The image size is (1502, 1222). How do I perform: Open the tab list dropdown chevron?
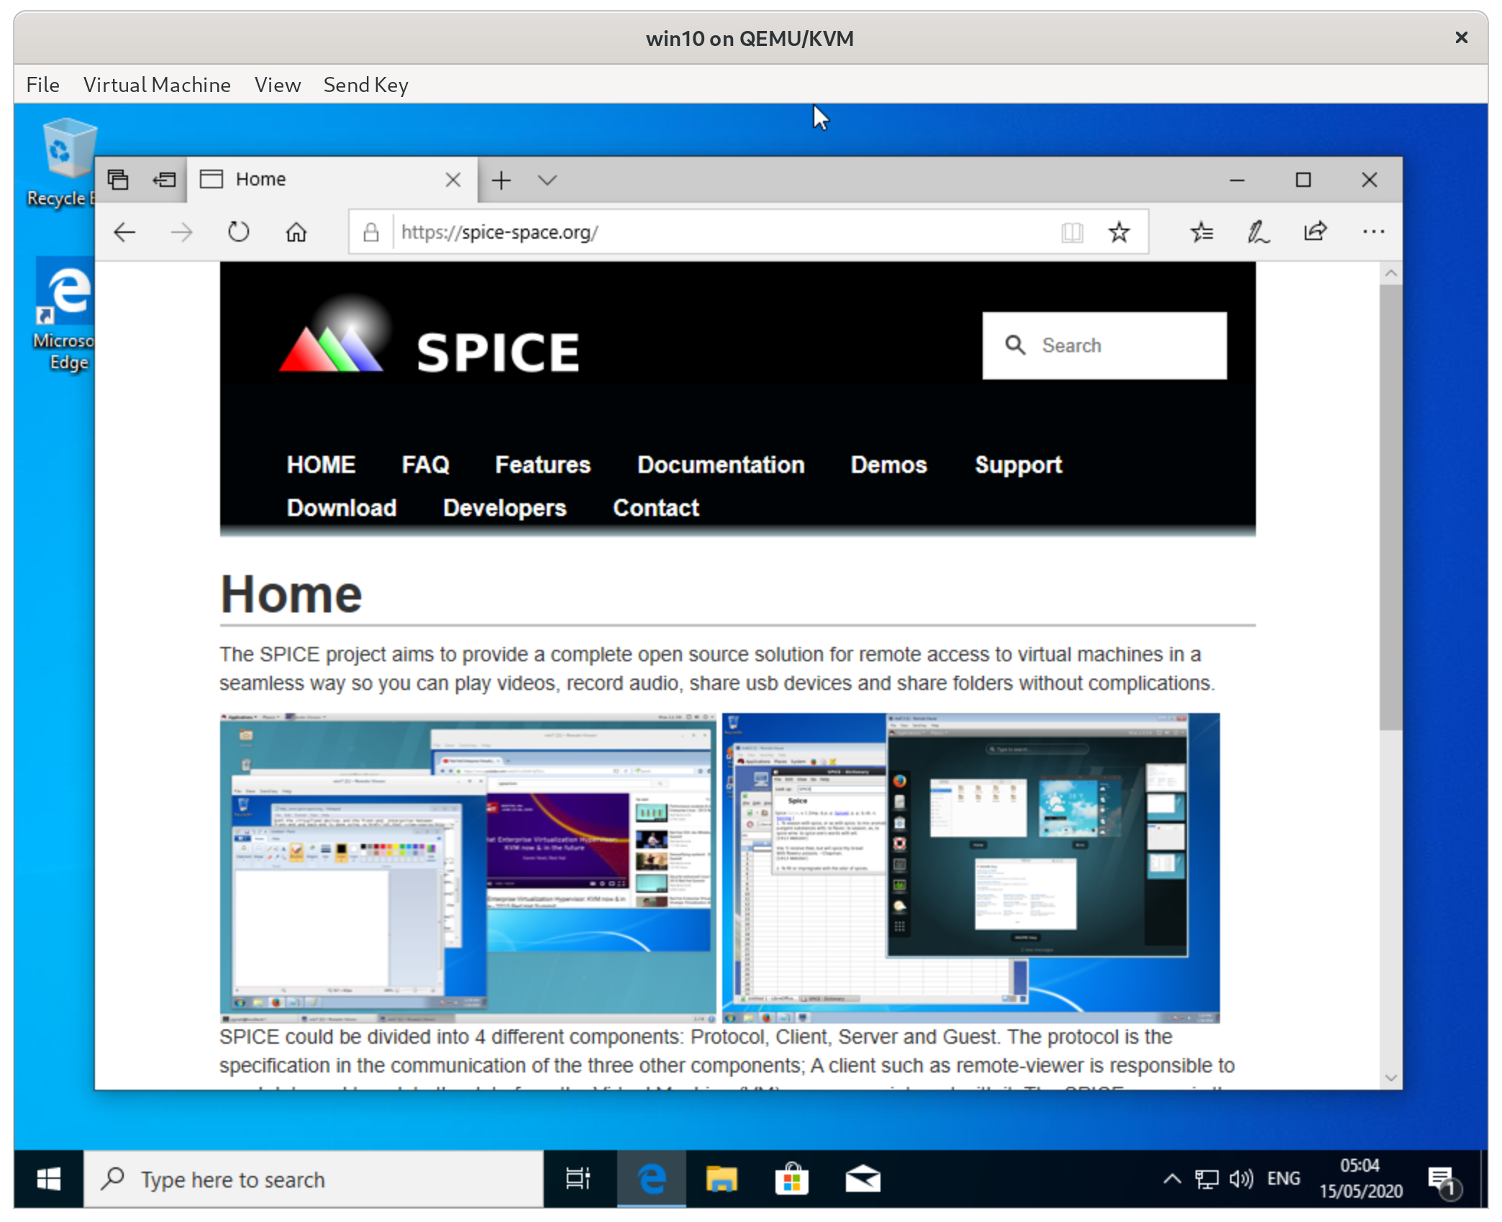(x=547, y=180)
